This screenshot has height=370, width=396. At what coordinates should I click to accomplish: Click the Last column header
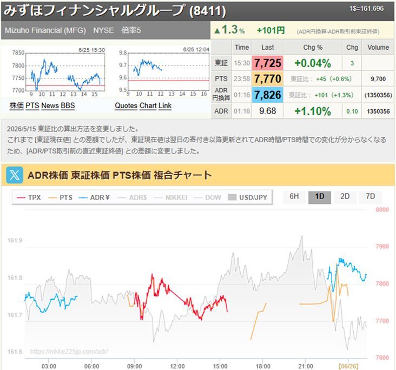coord(267,48)
